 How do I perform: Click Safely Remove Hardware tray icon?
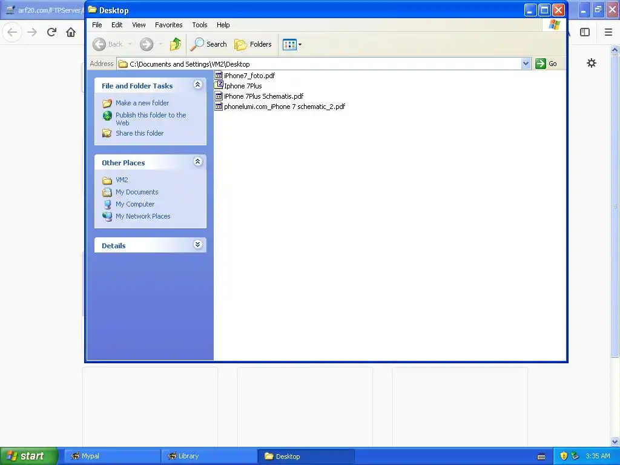[x=575, y=456]
